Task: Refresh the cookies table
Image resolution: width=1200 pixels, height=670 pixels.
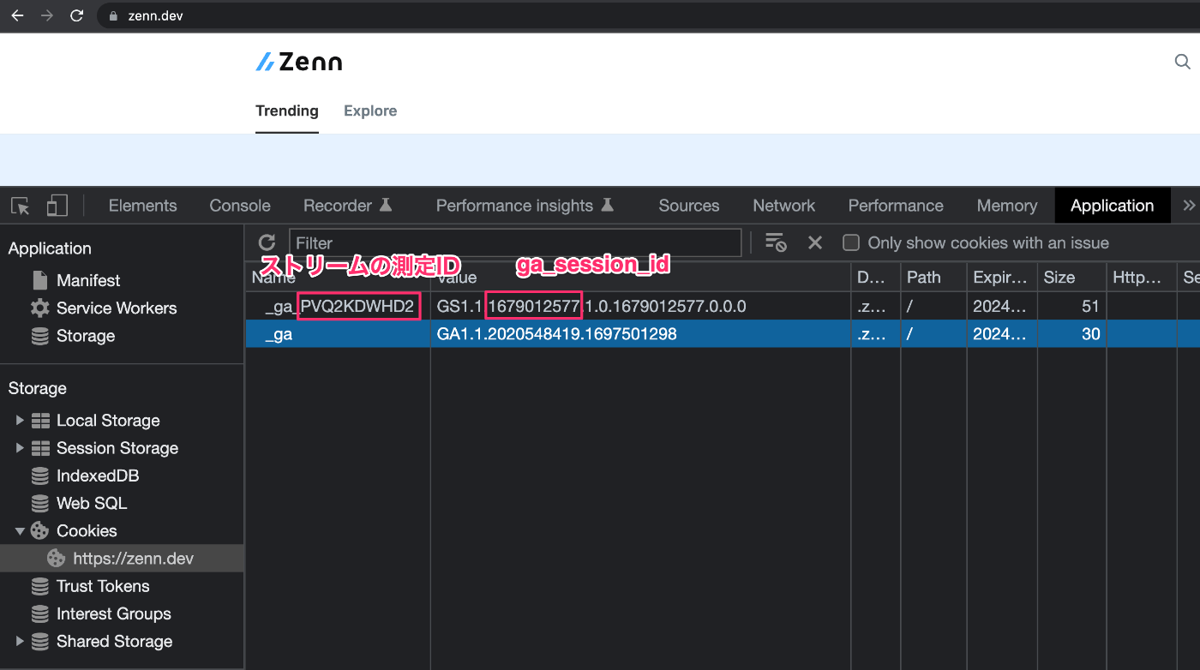Action: [267, 242]
